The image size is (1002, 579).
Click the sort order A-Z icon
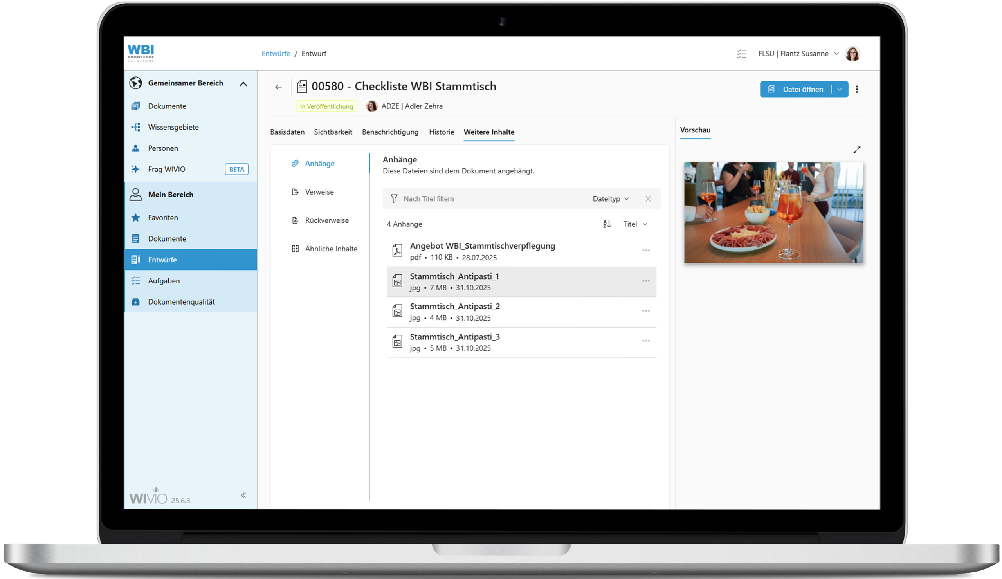click(607, 224)
